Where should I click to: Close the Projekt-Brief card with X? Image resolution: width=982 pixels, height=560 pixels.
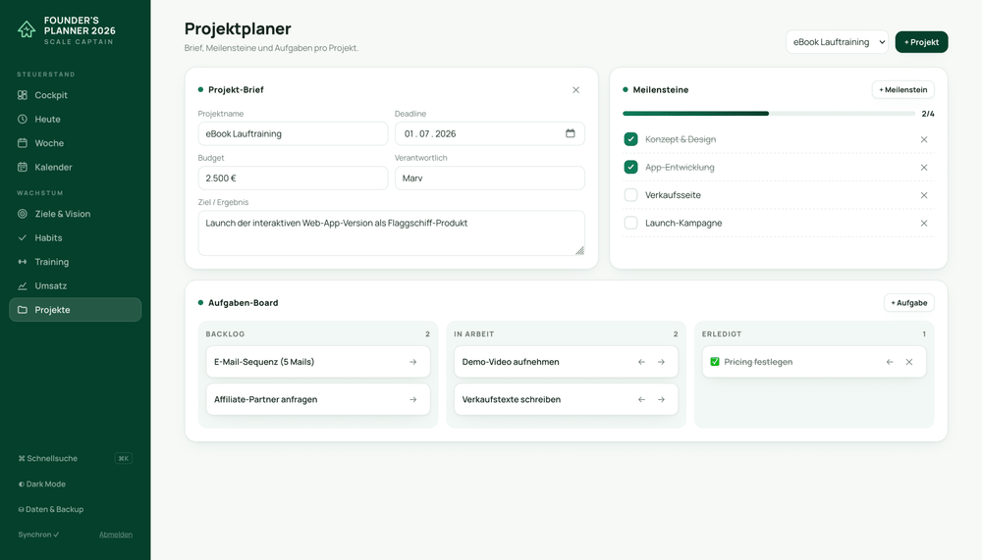[575, 90]
